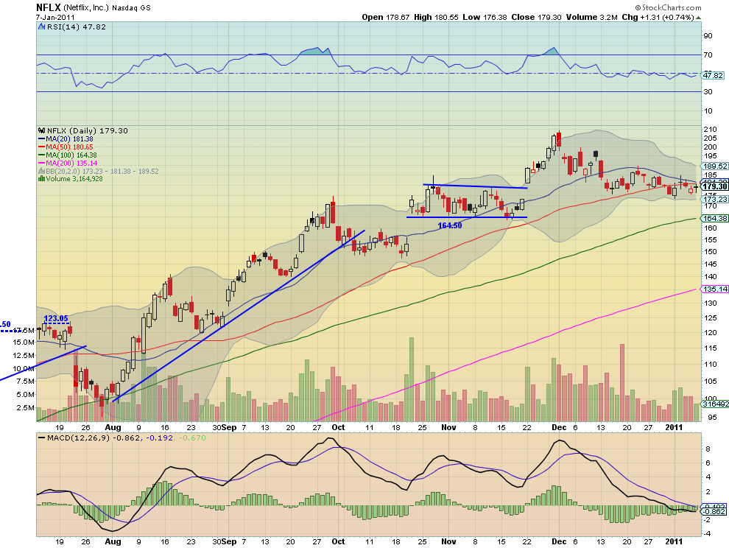
Task: Click the RSI(14) indicator icon
Action: (x=42, y=27)
